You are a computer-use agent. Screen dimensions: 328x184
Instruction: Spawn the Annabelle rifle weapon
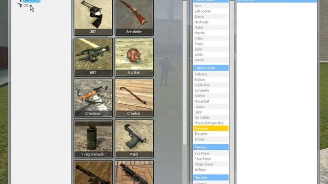point(134,17)
